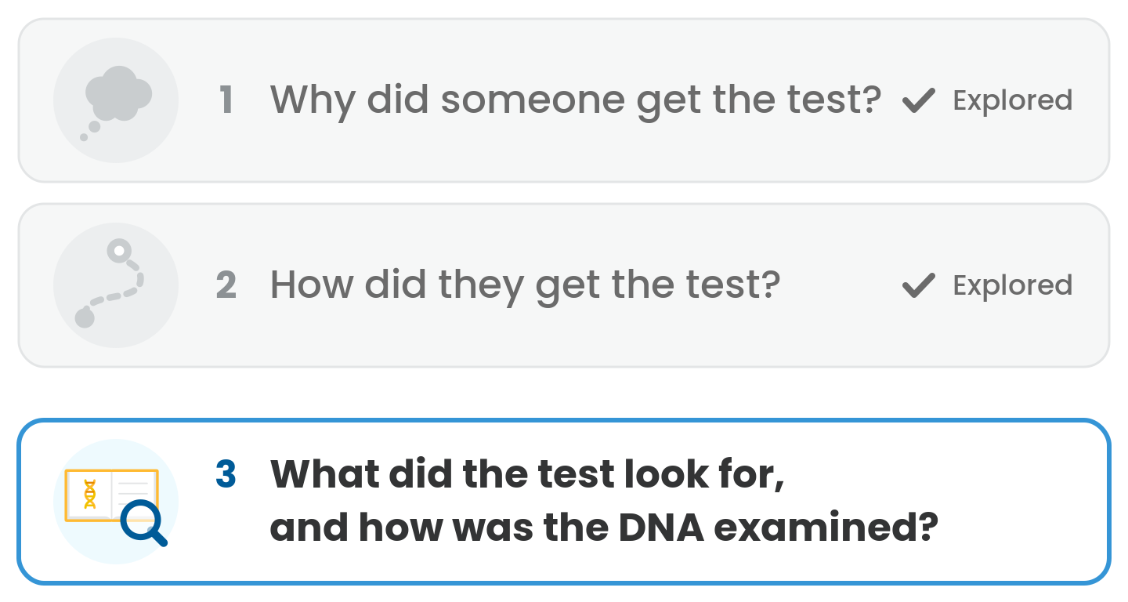Click the map pin atop the dotted path
This screenshot has height=602, width=1128.
[118, 251]
